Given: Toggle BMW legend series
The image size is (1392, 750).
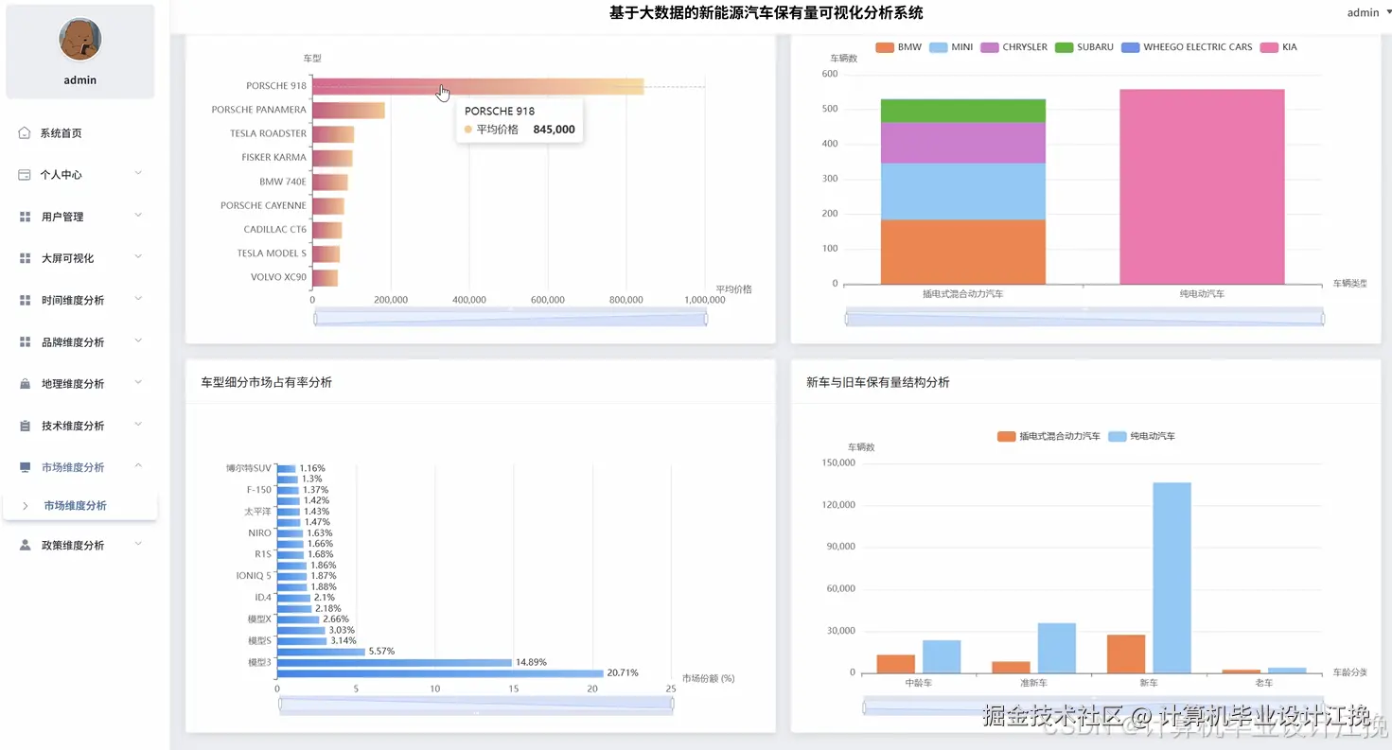Looking at the screenshot, I should 899,47.
